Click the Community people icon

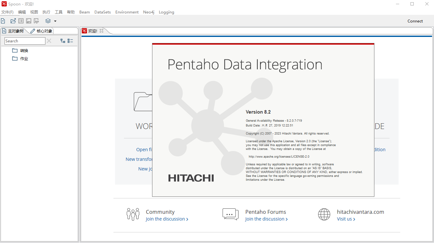133,214
